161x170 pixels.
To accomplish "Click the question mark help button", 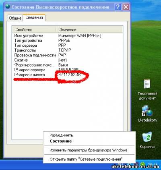I will click(x=118, y=7).
